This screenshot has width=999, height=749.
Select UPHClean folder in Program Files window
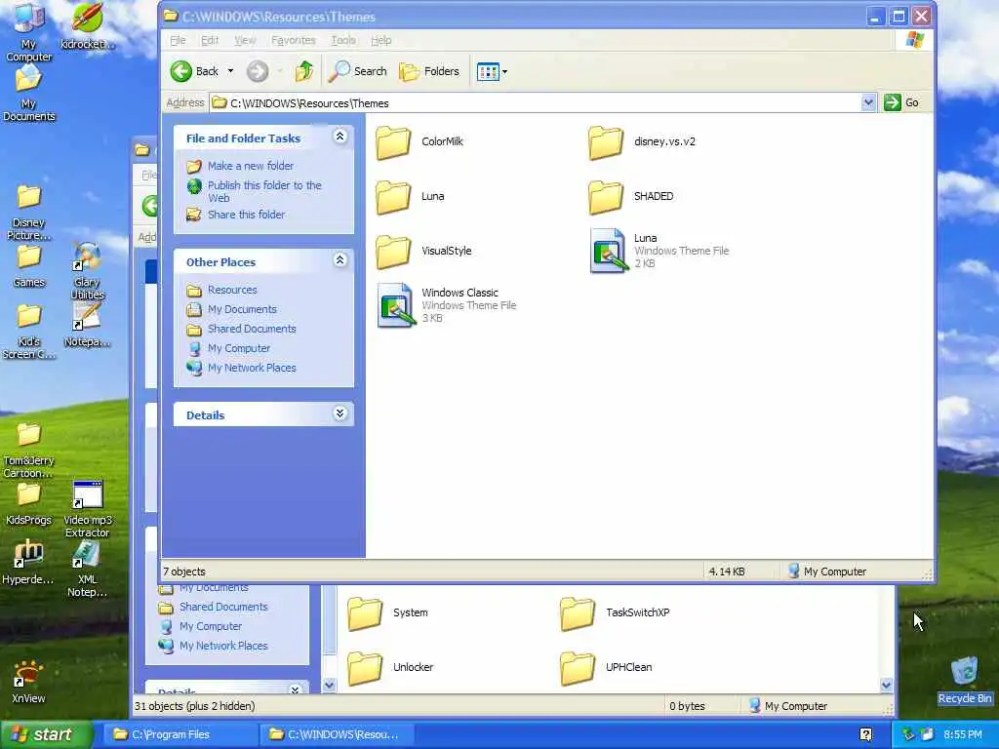(606, 667)
